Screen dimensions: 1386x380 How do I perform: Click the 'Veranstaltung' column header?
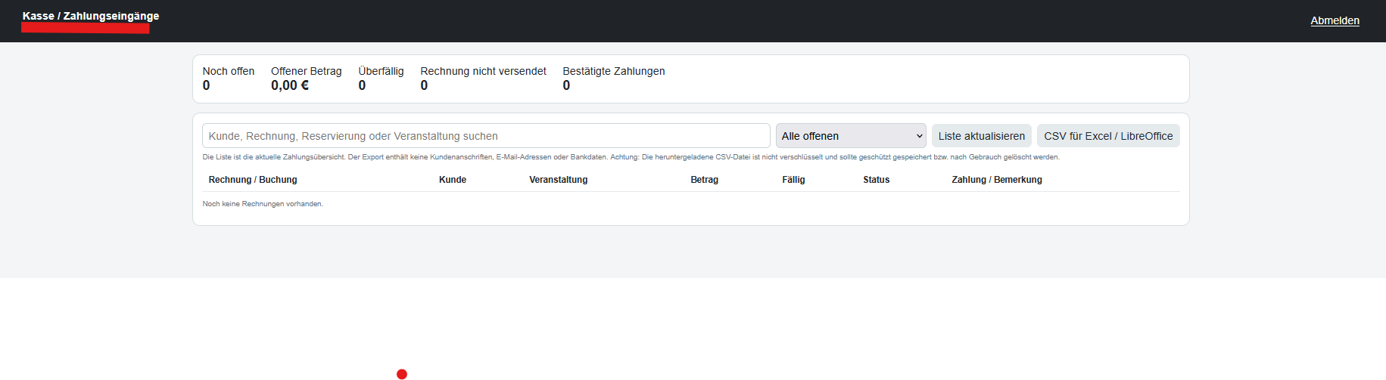point(559,180)
